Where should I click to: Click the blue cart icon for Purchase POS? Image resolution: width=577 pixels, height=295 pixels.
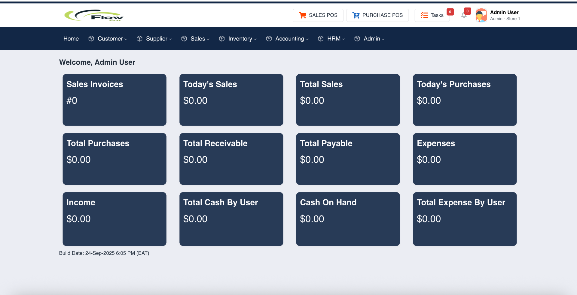(356, 15)
